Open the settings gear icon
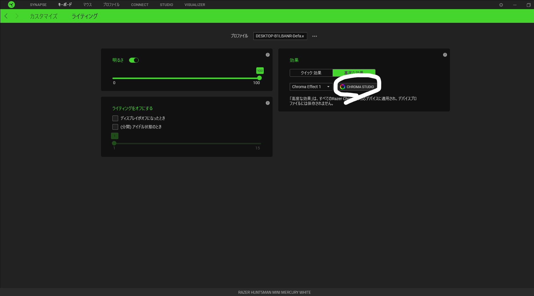This screenshot has width=534, height=296. (x=501, y=5)
